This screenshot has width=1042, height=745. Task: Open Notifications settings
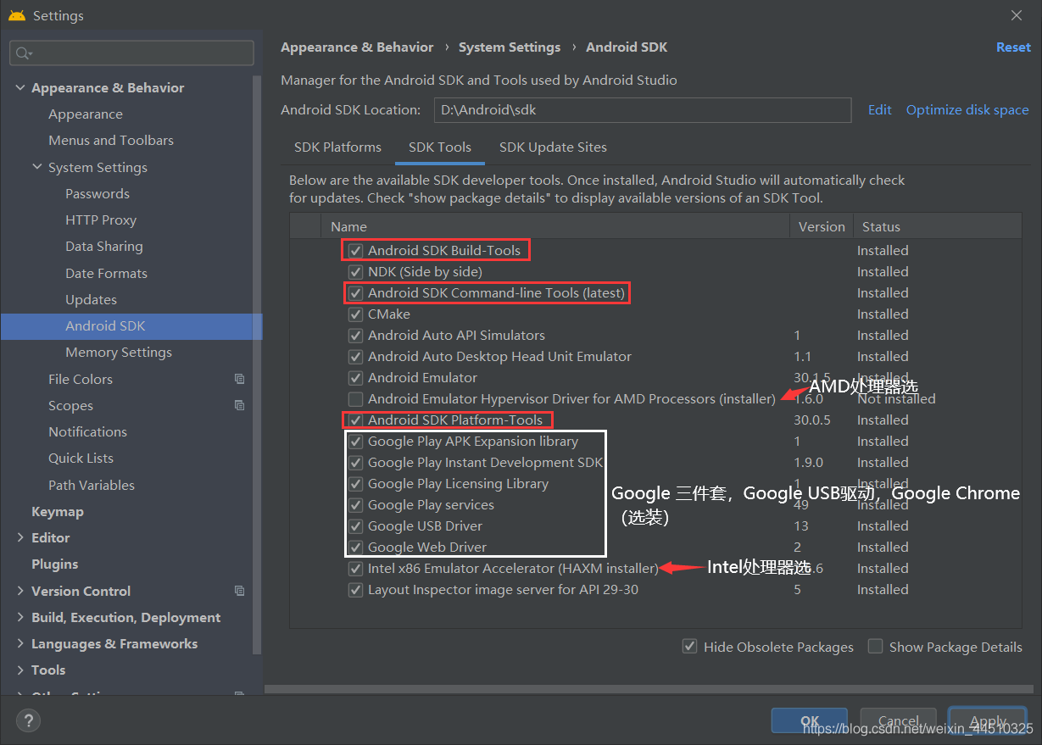pyautogui.click(x=87, y=432)
